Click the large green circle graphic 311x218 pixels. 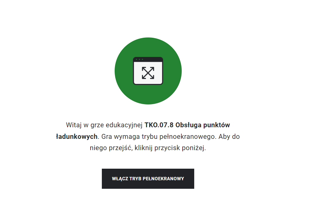tap(148, 71)
